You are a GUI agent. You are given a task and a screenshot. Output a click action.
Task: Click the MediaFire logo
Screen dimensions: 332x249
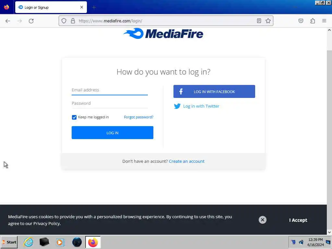point(163,33)
